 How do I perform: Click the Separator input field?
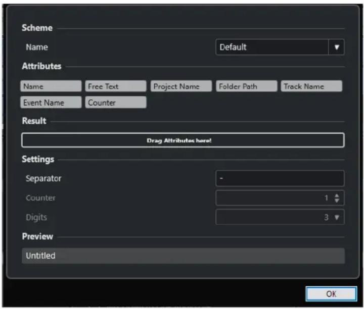(280, 178)
